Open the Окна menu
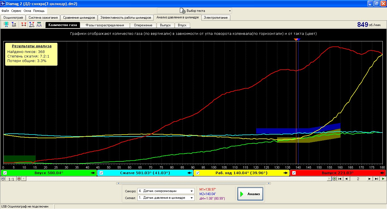 pos(27,11)
